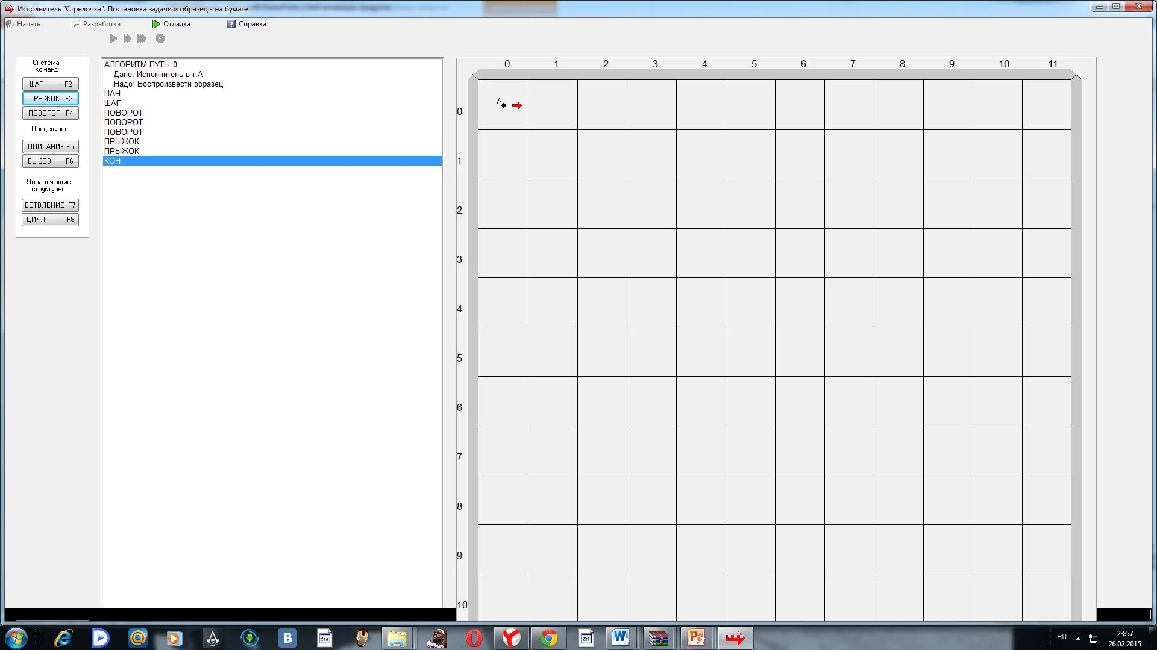The height and width of the screenshot is (650, 1157).
Task: Click the red arrow performer on the grid
Action: pyautogui.click(x=517, y=106)
